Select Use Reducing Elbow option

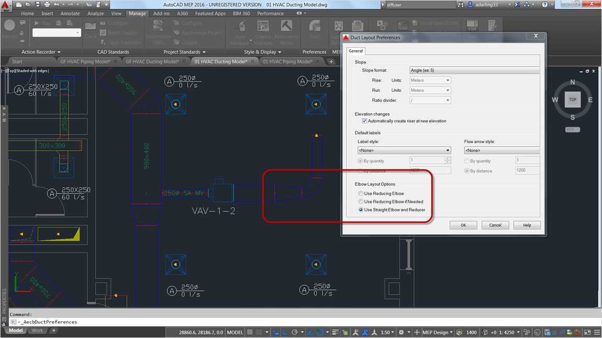[x=361, y=194]
